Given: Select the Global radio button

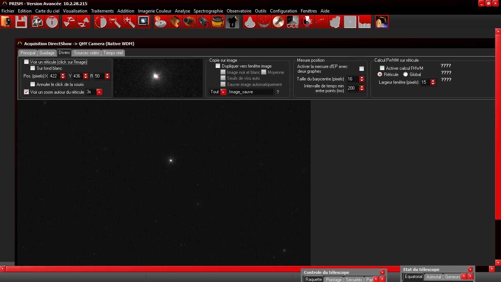Looking at the screenshot, I should tap(406, 75).
